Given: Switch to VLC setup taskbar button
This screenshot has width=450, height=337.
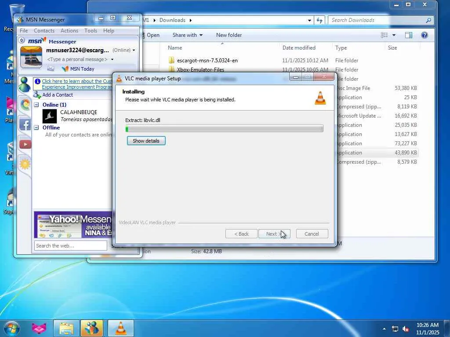Looking at the screenshot, I should pos(121,328).
